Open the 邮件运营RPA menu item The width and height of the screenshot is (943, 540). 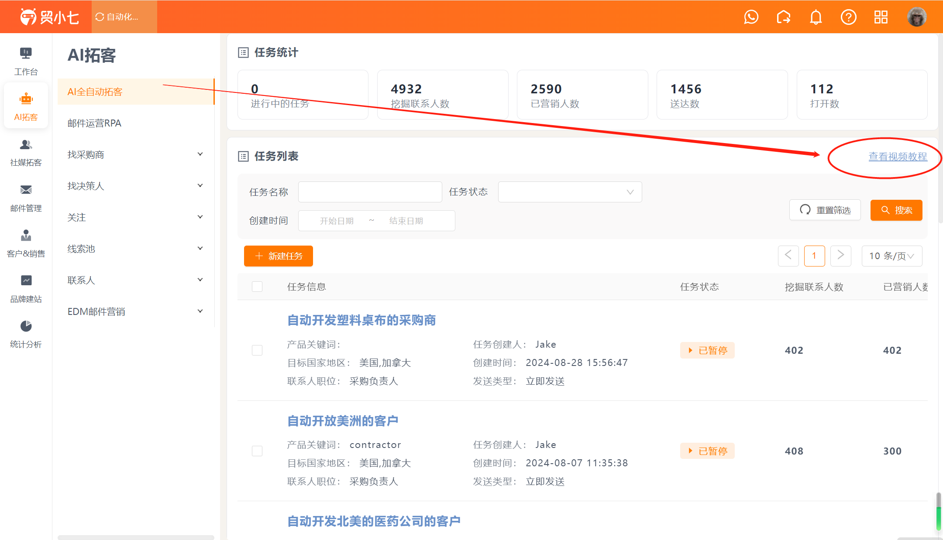(136, 123)
